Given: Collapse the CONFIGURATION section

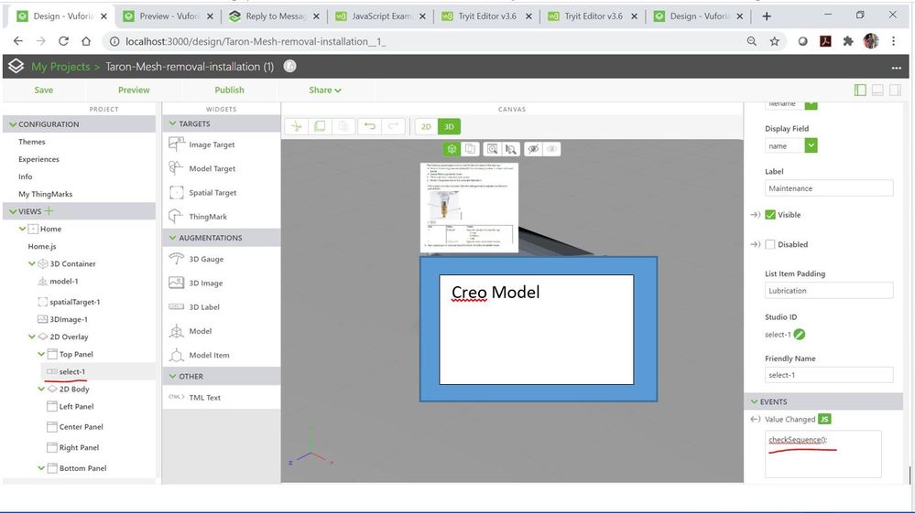Looking at the screenshot, I should pos(13,124).
